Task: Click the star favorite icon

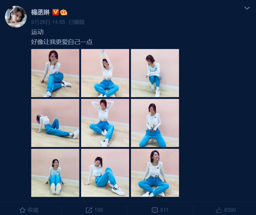Action: [22, 210]
